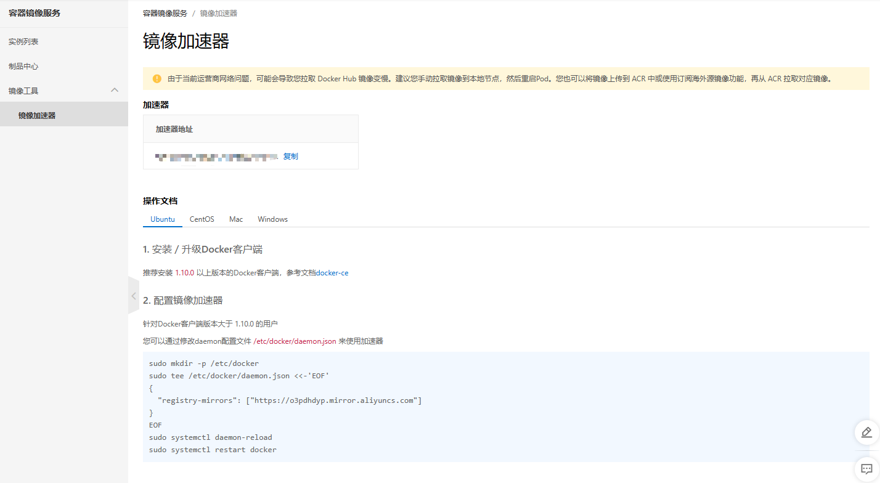Collapse the left sidebar with arrow handle
The image size is (880, 483).
133,296
